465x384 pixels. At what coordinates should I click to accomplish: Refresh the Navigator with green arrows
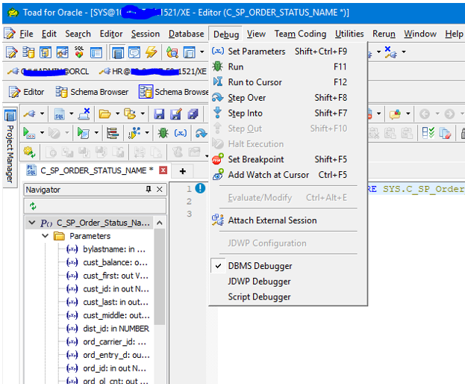point(33,206)
